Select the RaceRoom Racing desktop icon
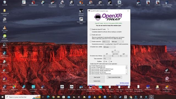 point(62,4)
